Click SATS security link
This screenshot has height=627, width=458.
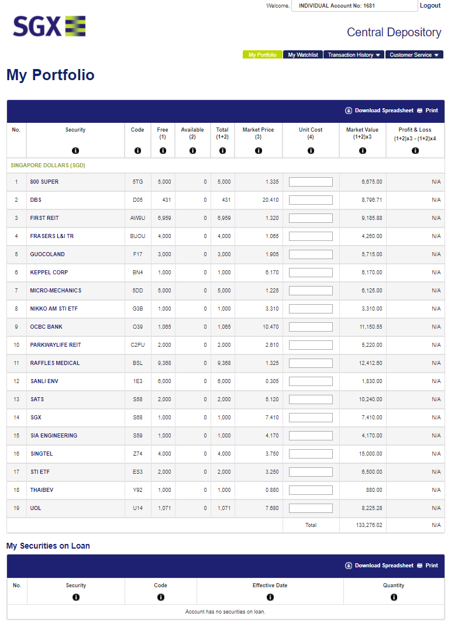click(37, 399)
